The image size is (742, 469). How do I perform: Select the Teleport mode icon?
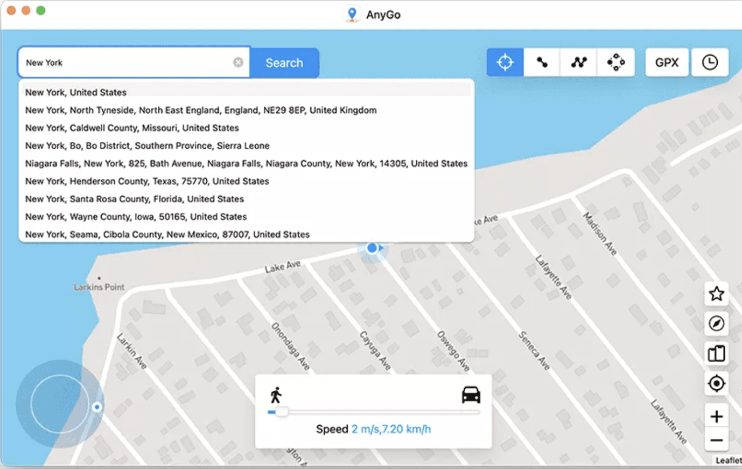505,62
